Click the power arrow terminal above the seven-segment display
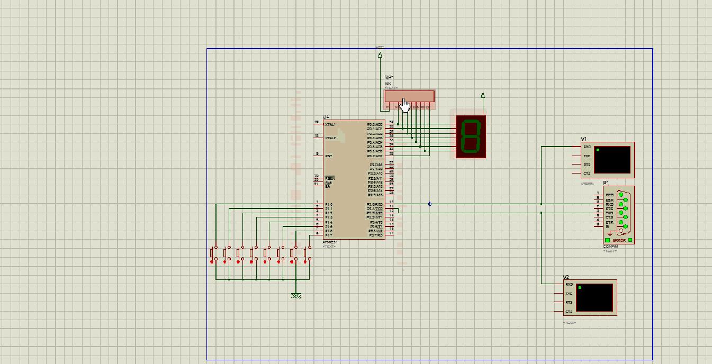Screen dimensions: 712x364 click(x=483, y=96)
